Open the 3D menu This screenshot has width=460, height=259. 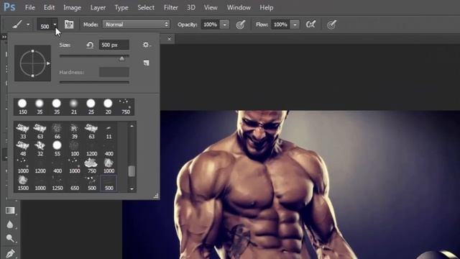tap(191, 8)
